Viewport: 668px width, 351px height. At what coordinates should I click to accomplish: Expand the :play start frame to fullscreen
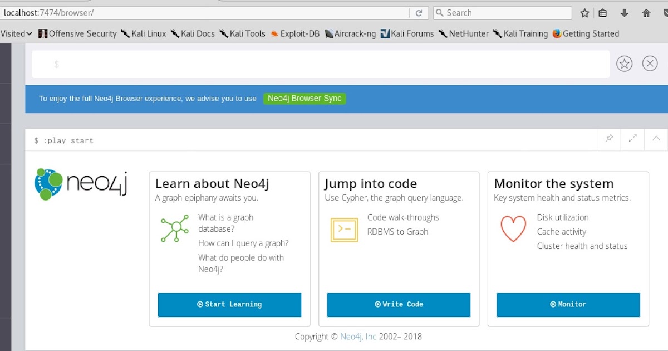(632, 139)
